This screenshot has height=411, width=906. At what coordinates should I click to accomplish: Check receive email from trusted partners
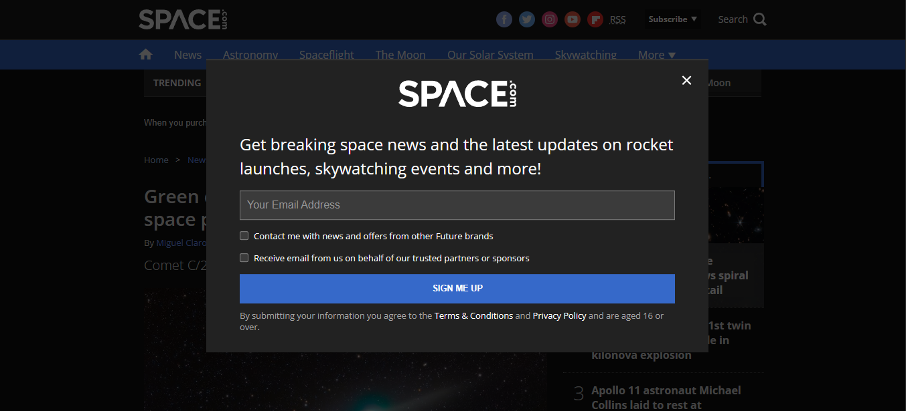point(244,257)
